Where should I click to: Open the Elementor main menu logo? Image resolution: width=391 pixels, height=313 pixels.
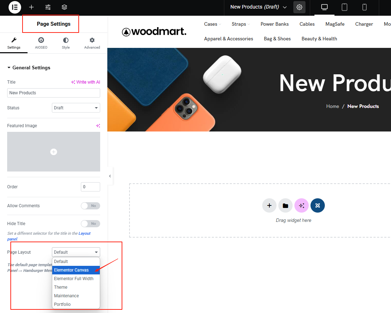click(14, 7)
